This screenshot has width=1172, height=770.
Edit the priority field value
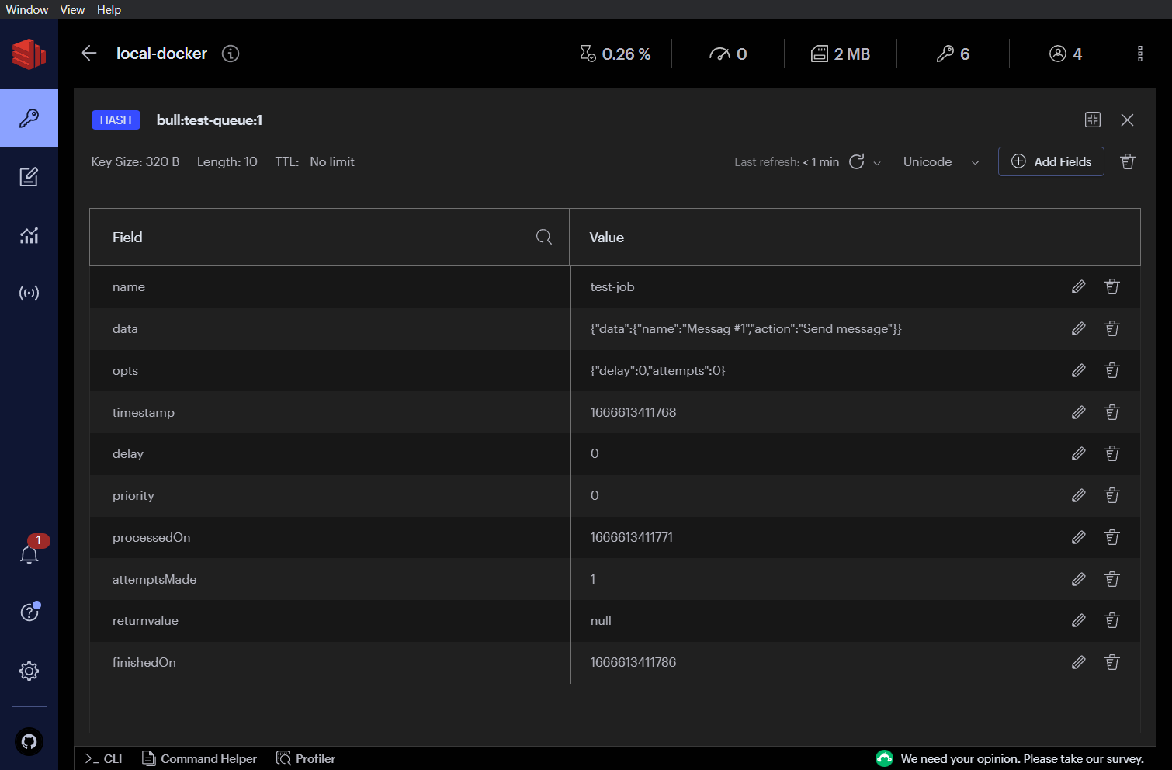tap(1079, 495)
